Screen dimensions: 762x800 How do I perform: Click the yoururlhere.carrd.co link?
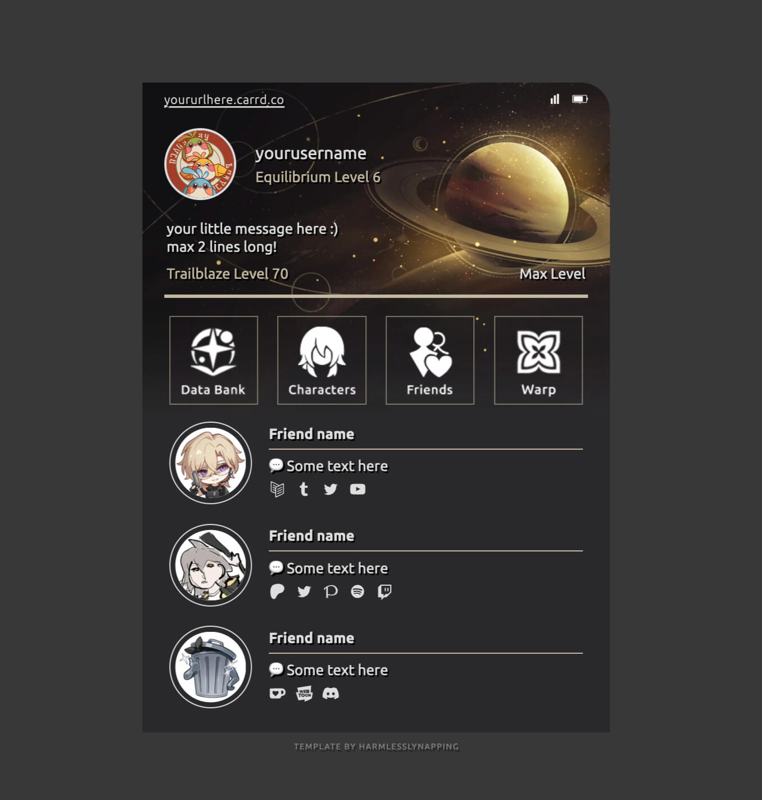click(224, 100)
